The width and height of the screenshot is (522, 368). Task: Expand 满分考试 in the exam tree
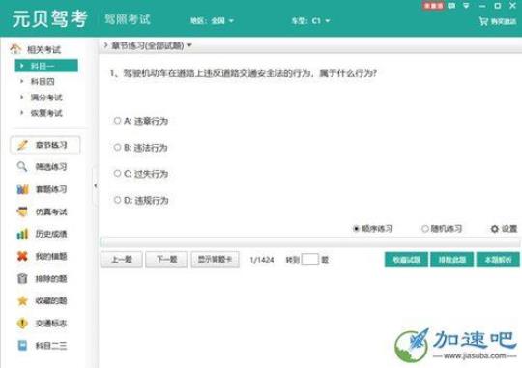(42, 98)
